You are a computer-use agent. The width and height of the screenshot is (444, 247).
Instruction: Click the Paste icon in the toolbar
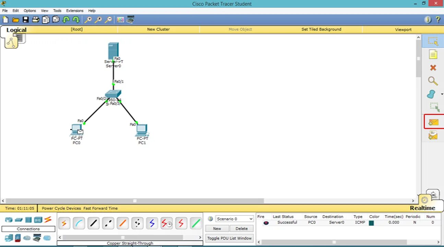pos(56,20)
